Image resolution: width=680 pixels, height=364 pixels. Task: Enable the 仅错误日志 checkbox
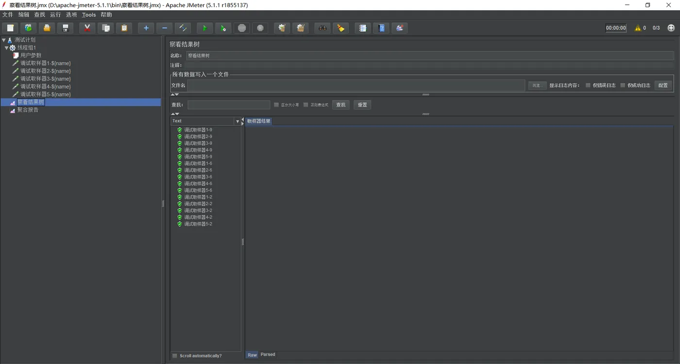[x=588, y=85]
